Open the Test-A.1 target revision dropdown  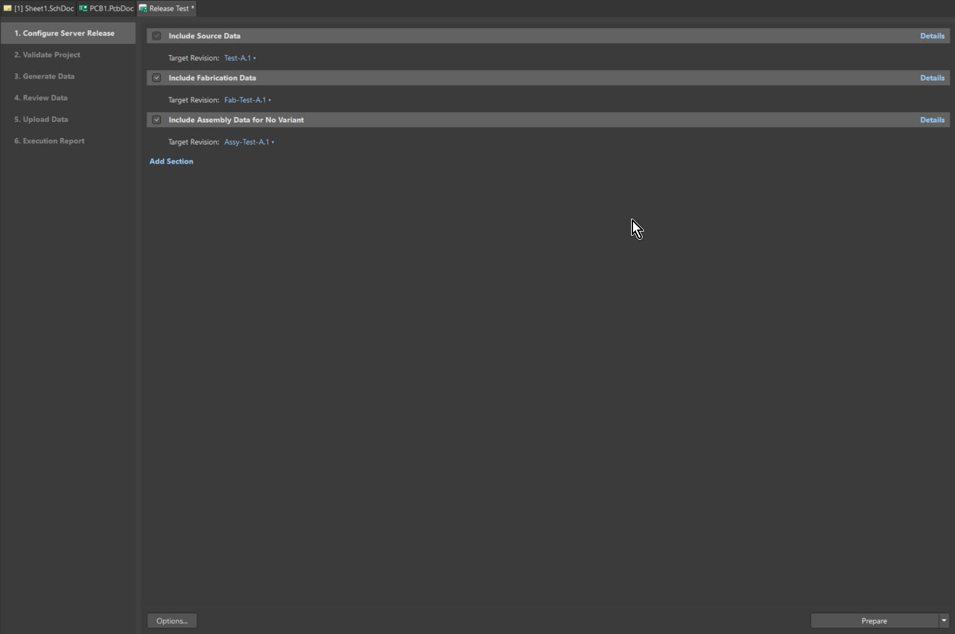click(x=240, y=58)
